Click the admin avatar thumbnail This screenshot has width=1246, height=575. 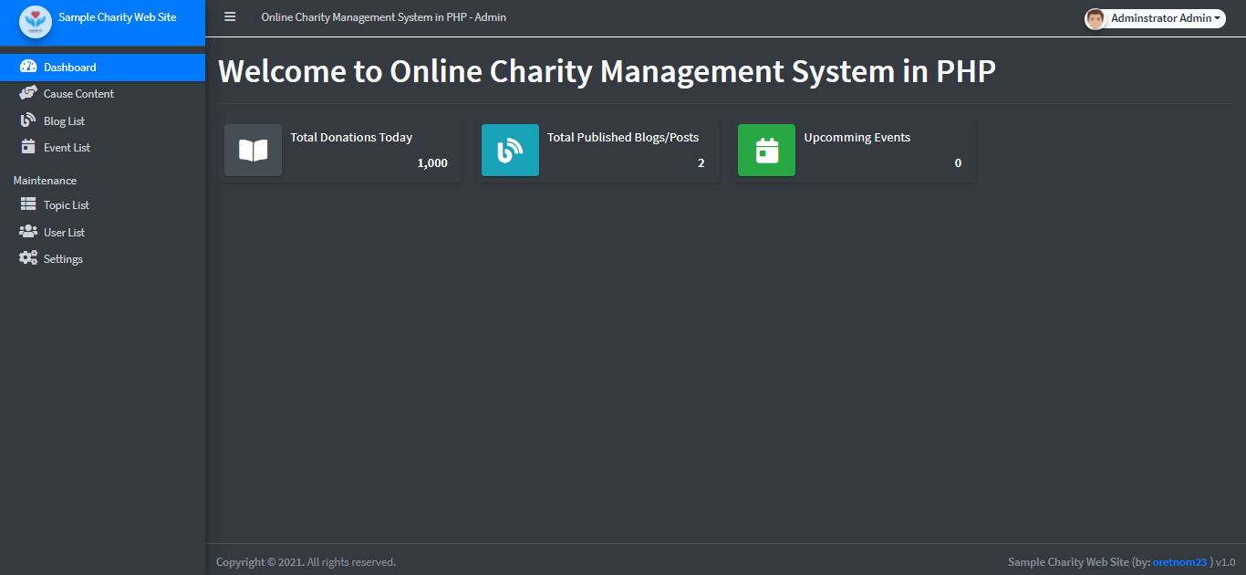[x=1095, y=17]
